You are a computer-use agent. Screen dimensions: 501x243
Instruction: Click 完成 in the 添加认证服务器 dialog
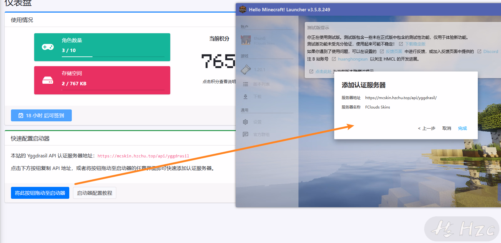coord(462,128)
